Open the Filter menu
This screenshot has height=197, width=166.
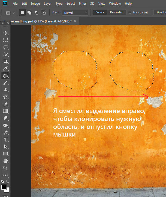click(83, 4)
